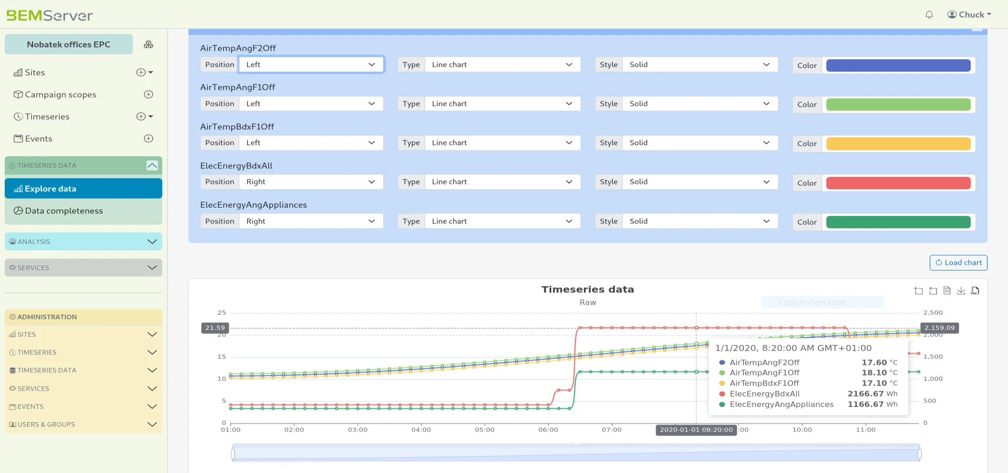Expand admin Timeseries Data menu
Screen dimensions: 1008x473
83,370
